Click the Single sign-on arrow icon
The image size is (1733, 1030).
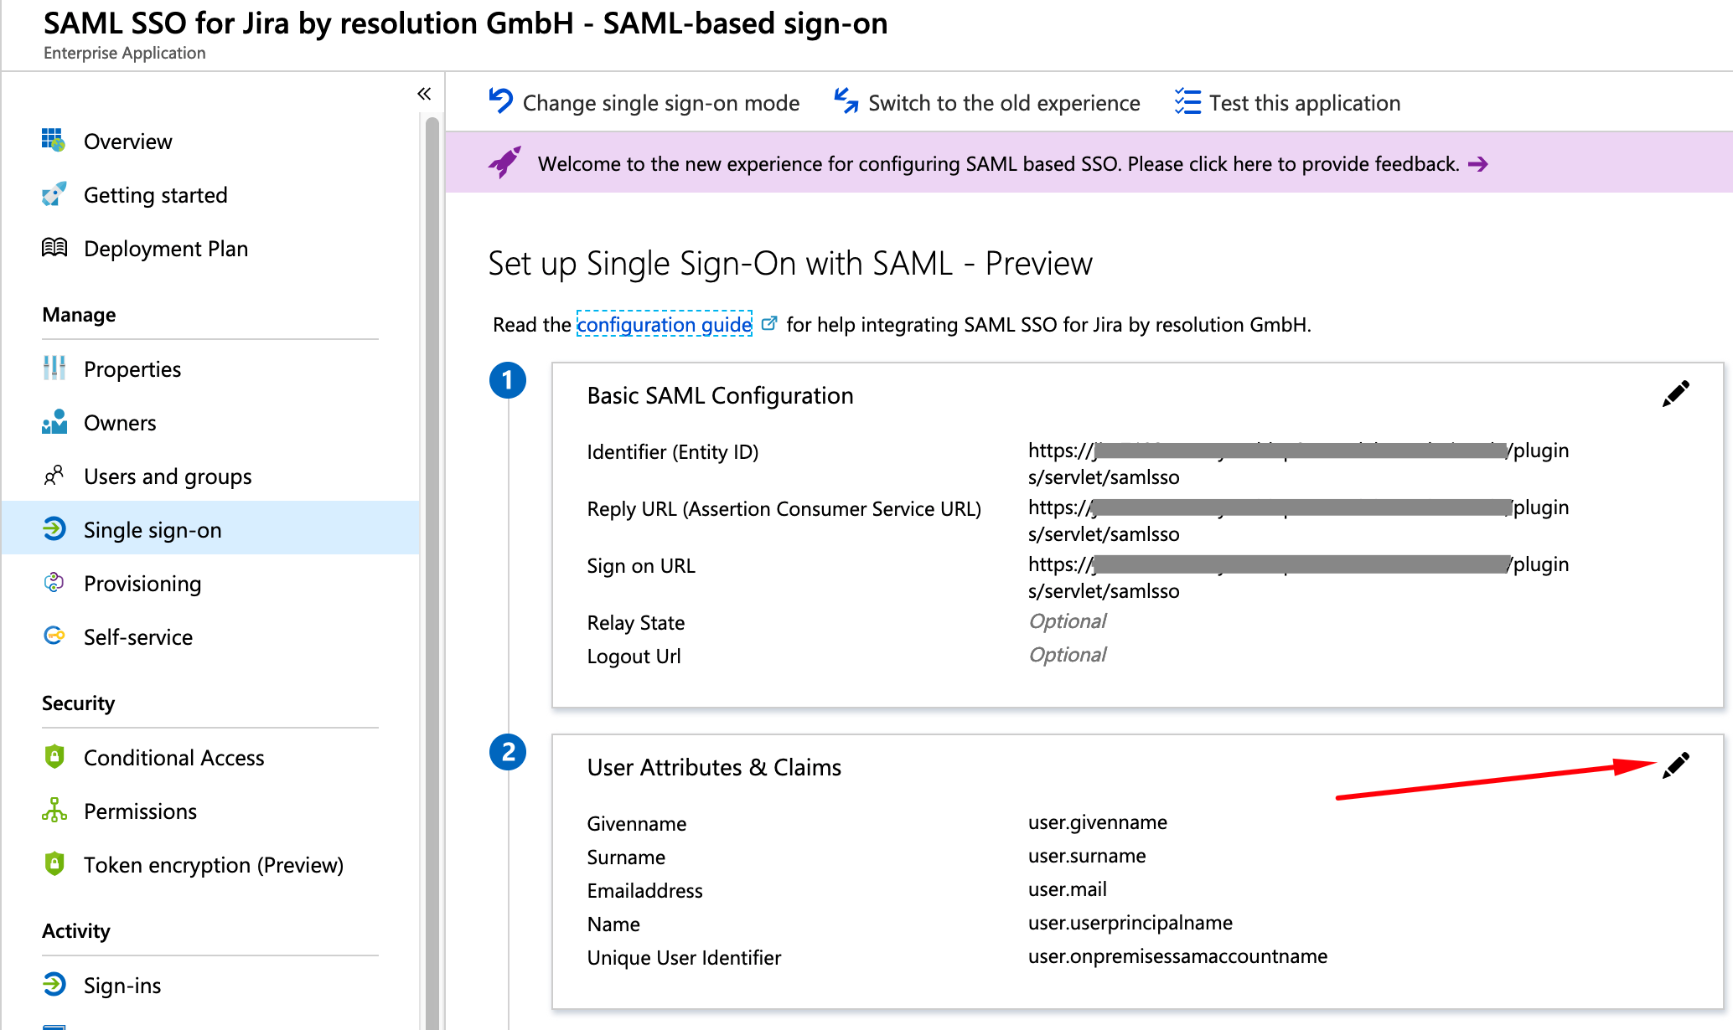(x=54, y=528)
